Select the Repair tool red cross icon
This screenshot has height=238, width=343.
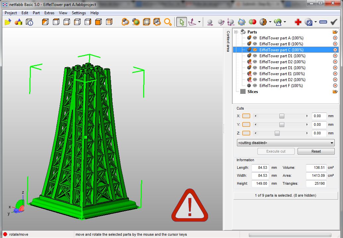[297, 22]
